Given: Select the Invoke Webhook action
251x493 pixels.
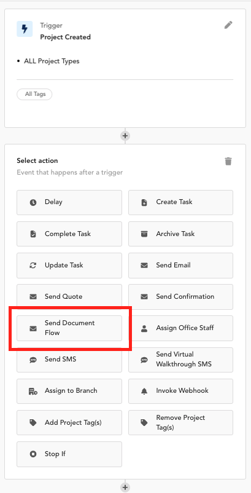Looking at the screenshot, I should [180, 391].
